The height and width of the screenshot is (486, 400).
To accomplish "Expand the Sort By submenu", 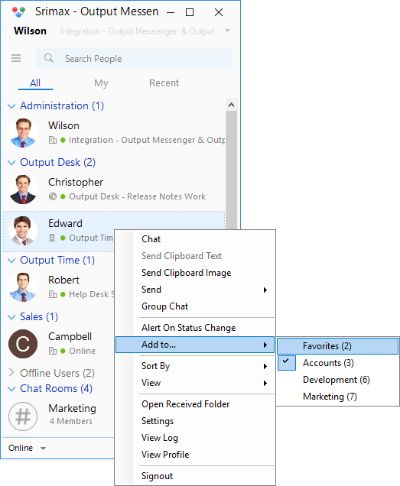I will pos(195,366).
